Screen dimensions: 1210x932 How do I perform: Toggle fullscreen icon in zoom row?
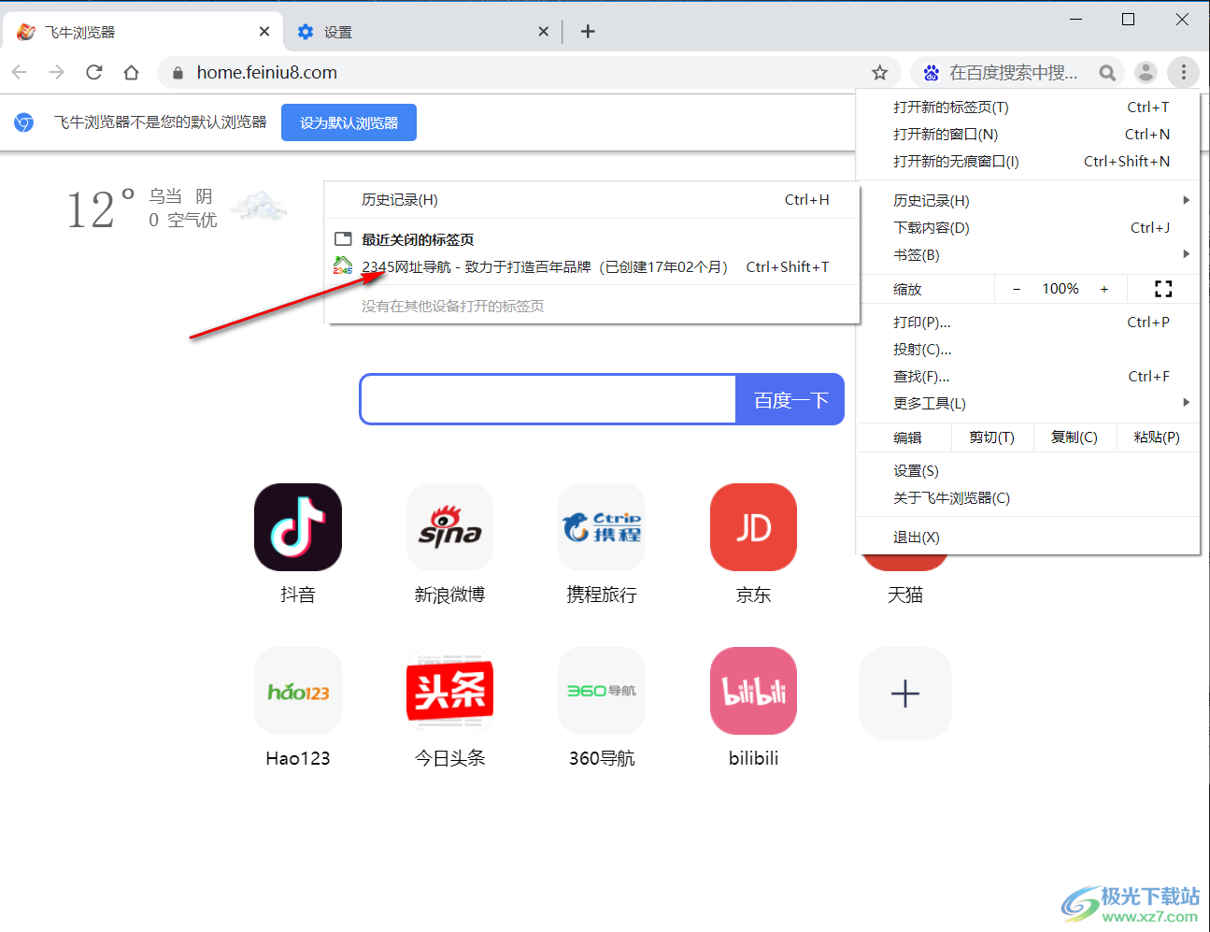1163,289
